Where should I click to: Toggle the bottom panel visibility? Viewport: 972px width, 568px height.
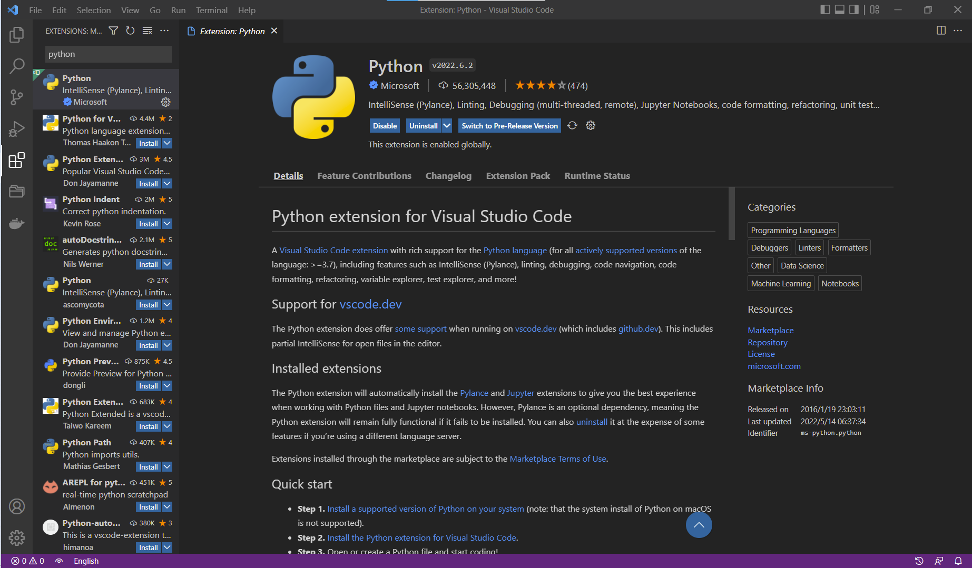839,9
